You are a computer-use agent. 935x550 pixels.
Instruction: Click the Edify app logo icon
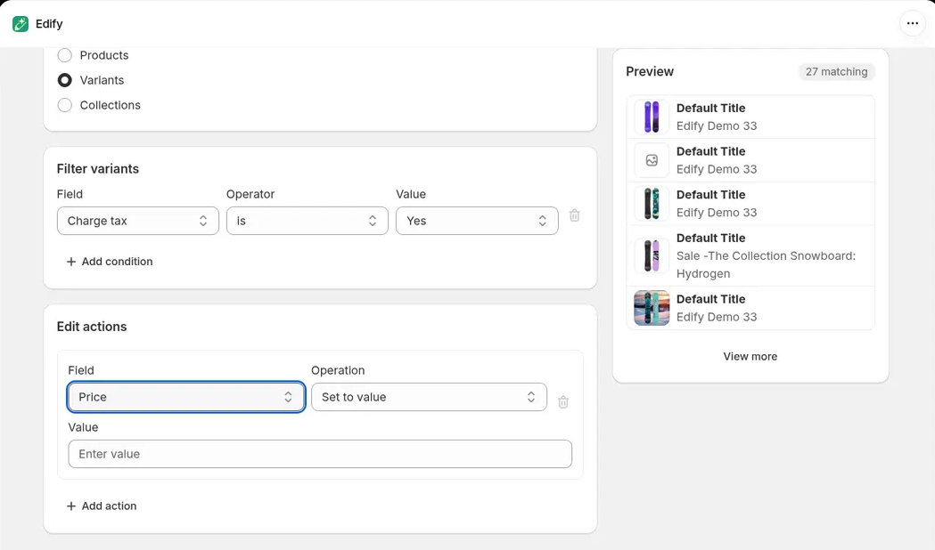(x=21, y=24)
